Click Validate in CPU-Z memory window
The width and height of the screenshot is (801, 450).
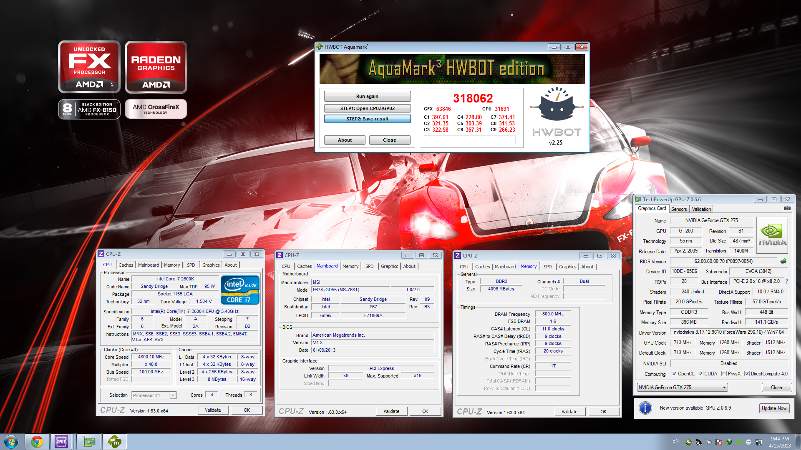569,412
